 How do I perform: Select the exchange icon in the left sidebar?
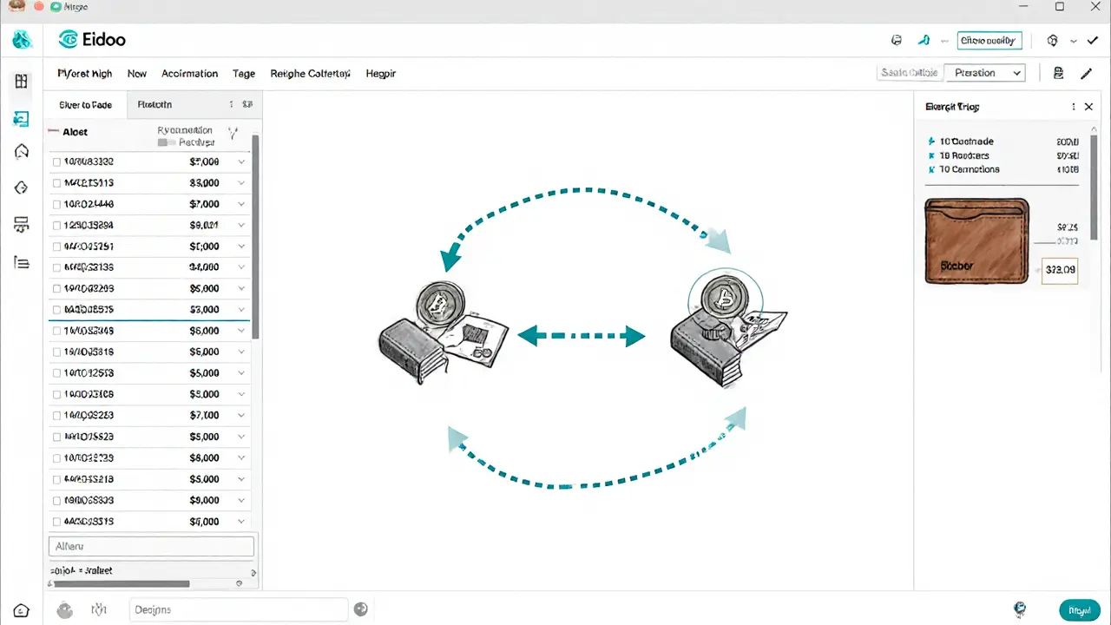click(21, 119)
